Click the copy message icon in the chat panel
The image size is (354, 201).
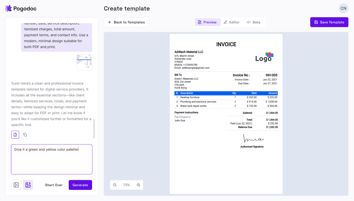pyautogui.click(x=25, y=134)
